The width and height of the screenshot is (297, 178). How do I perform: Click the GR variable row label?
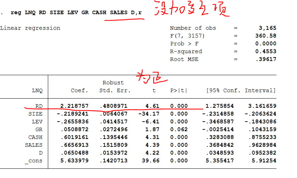pos(39,129)
